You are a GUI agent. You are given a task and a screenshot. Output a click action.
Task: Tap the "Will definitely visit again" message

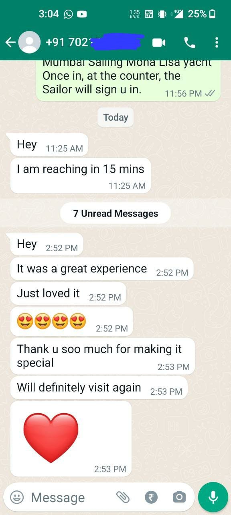click(x=99, y=388)
